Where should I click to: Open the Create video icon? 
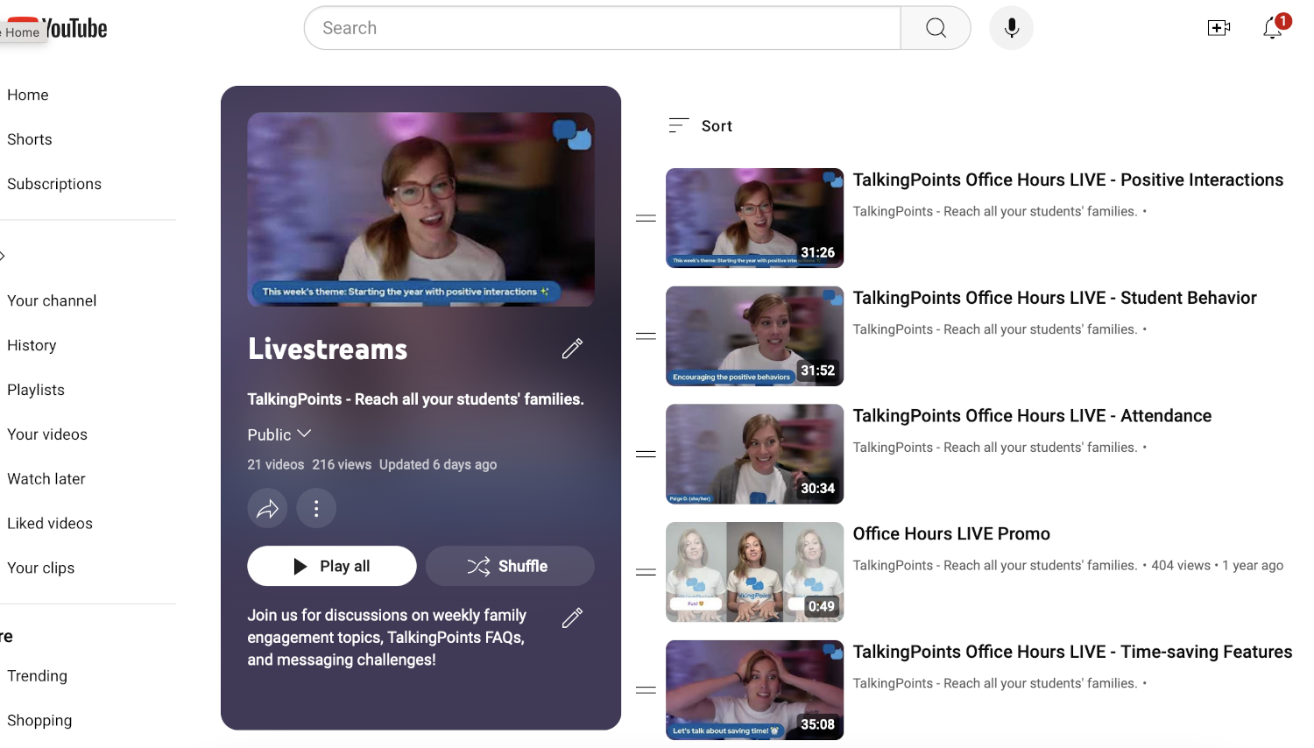click(x=1219, y=28)
